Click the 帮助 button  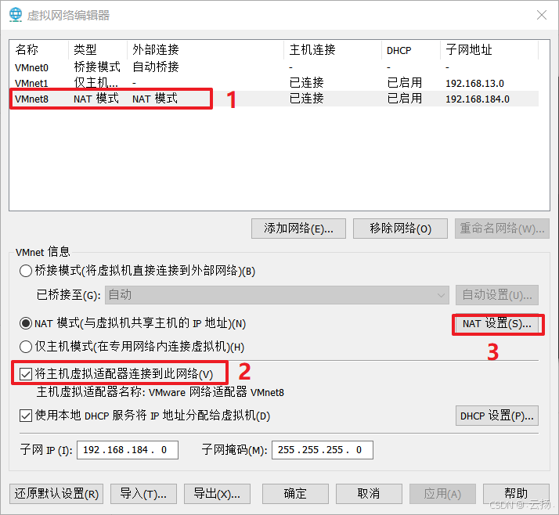pyautogui.click(x=516, y=494)
